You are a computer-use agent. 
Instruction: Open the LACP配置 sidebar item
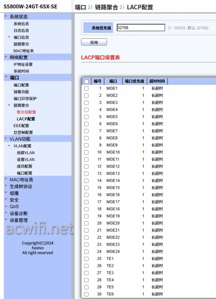26,119
